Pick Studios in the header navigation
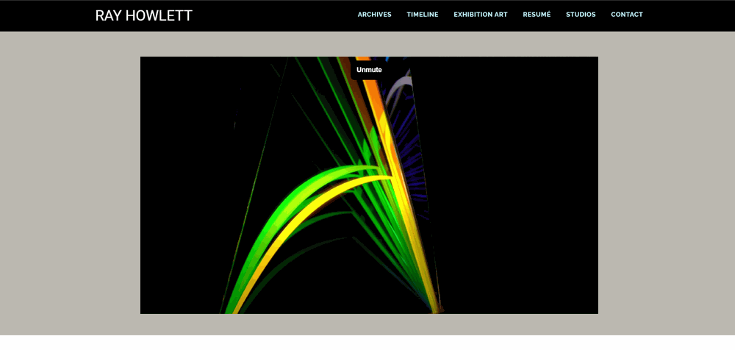Image resolution: width=735 pixels, height=350 pixels. (581, 15)
